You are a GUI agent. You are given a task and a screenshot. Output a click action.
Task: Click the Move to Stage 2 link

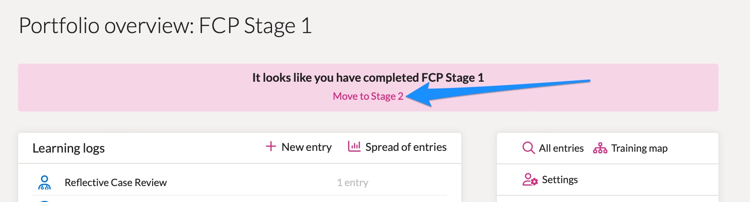(368, 96)
